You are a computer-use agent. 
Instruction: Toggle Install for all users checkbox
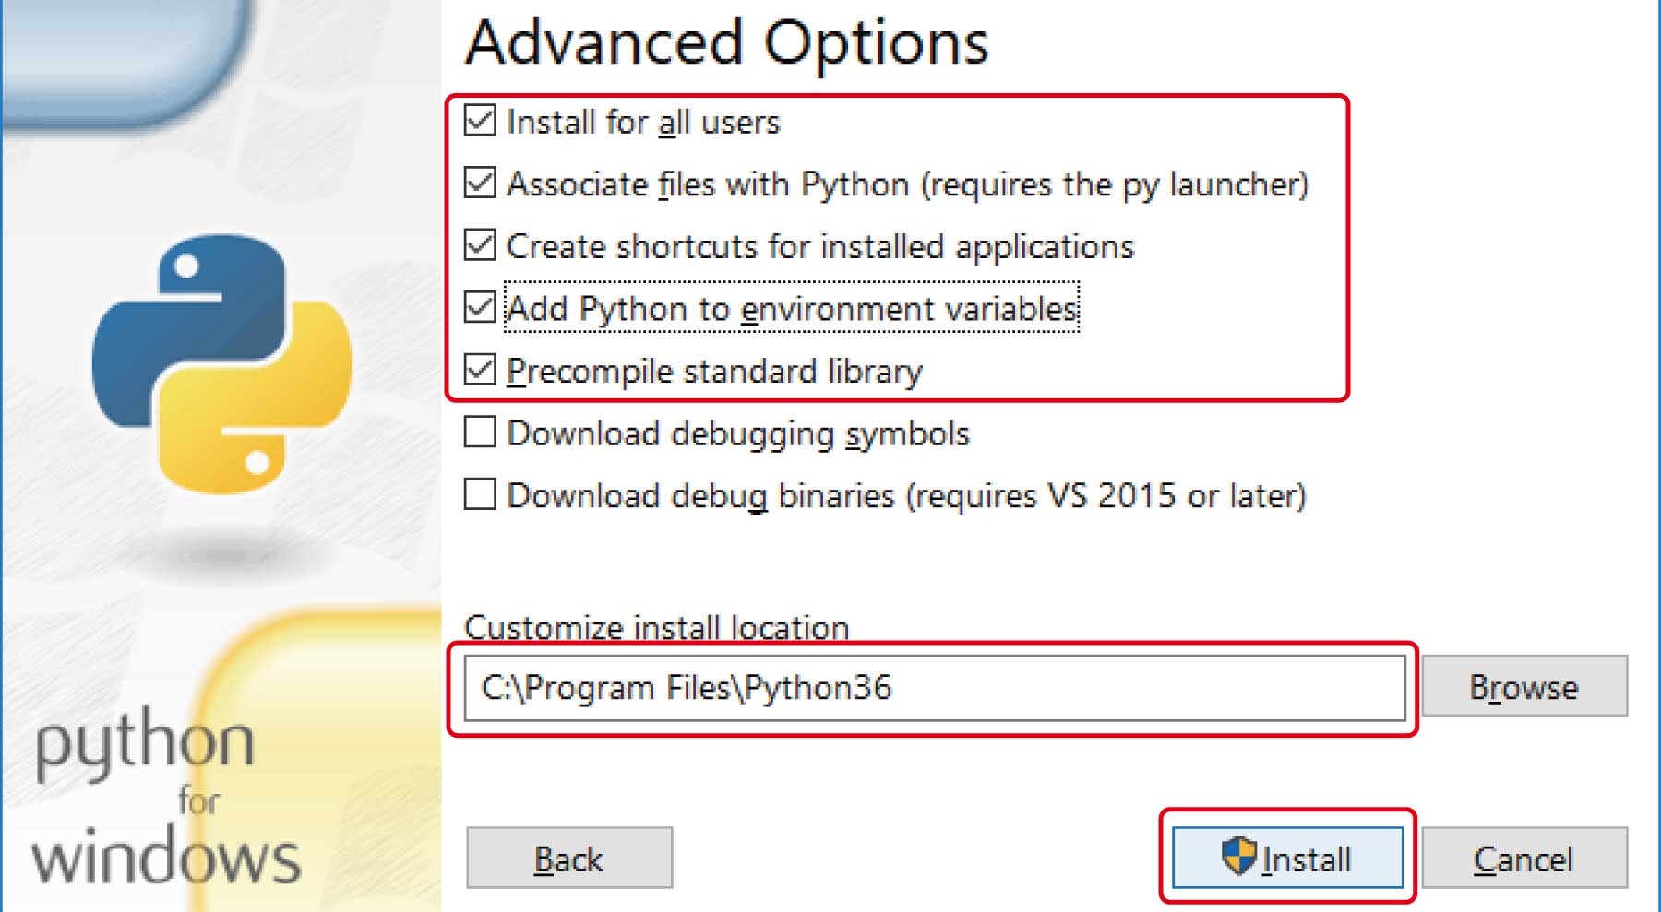pos(480,121)
